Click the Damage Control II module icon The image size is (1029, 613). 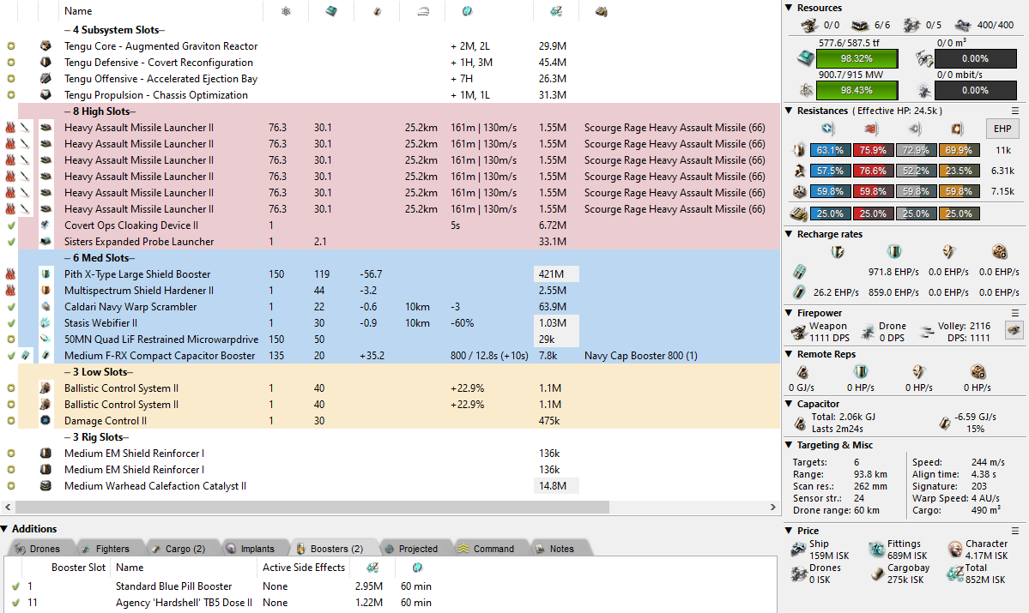click(x=45, y=421)
